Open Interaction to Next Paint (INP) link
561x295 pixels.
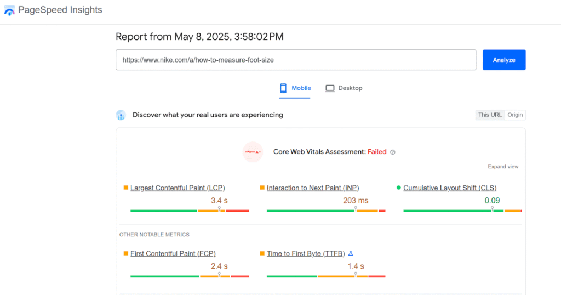(x=313, y=188)
